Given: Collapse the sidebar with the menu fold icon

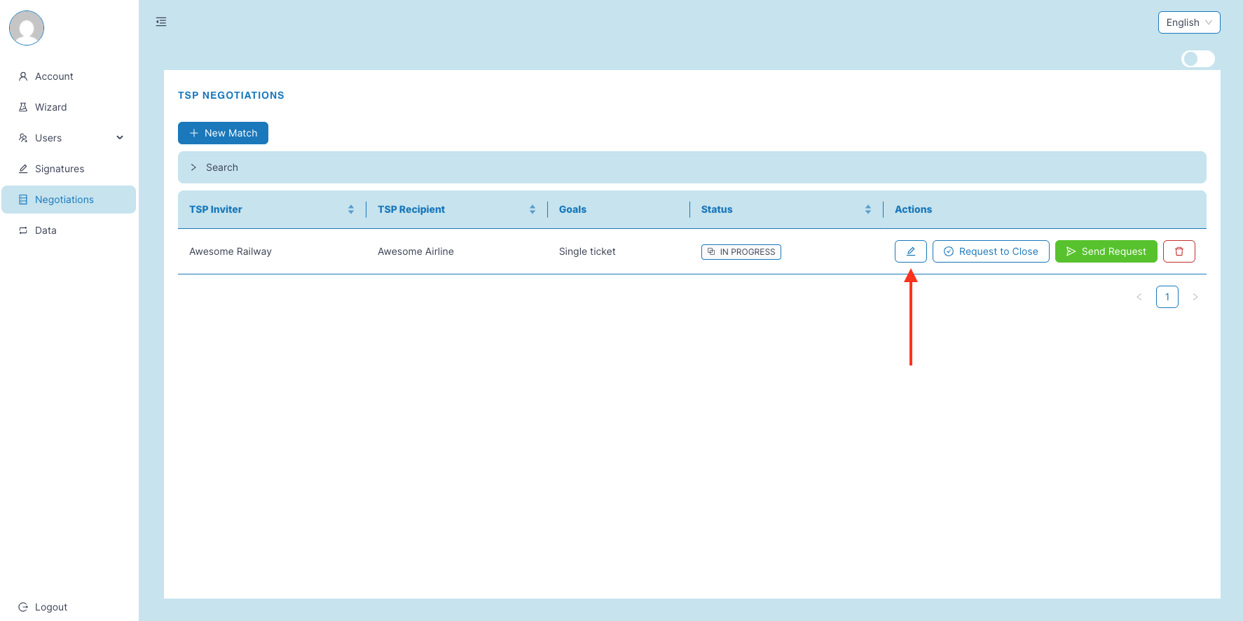Looking at the screenshot, I should 161,22.
